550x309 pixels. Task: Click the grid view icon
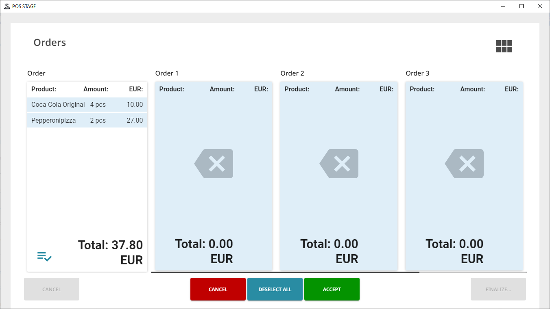504,46
